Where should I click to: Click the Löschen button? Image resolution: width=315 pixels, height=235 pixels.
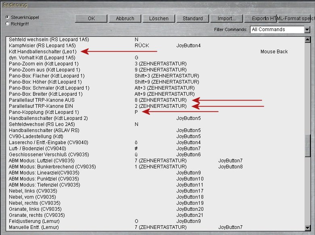coord(159,19)
